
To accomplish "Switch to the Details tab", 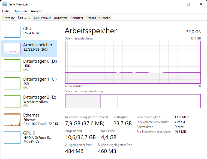I will click(91, 18).
